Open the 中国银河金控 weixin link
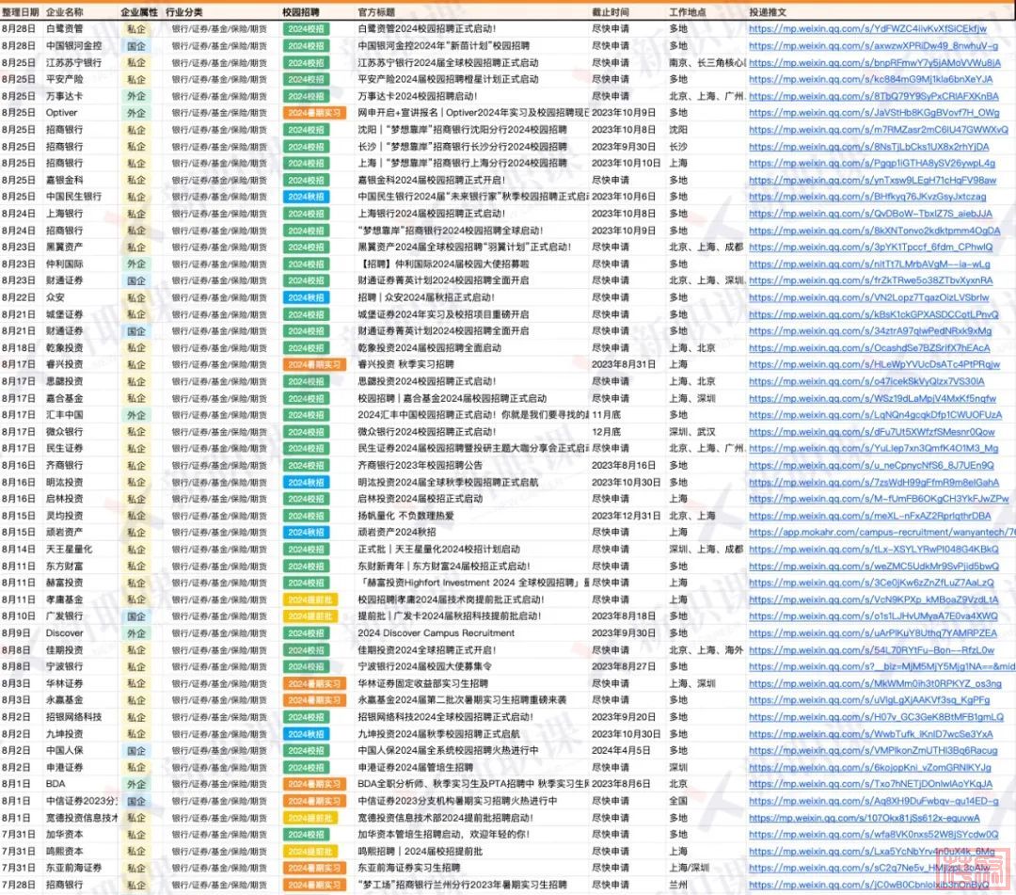The width and height of the screenshot is (1016, 895). pyautogui.click(x=873, y=45)
